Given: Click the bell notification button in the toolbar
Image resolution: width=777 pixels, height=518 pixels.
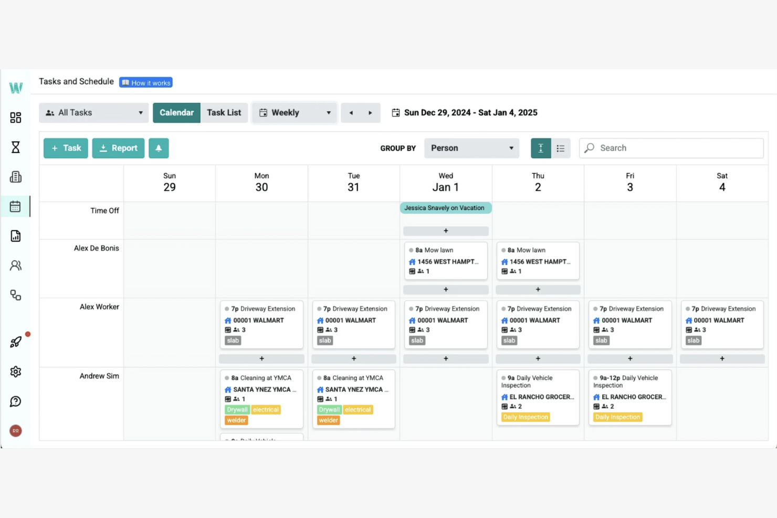Looking at the screenshot, I should click(159, 148).
